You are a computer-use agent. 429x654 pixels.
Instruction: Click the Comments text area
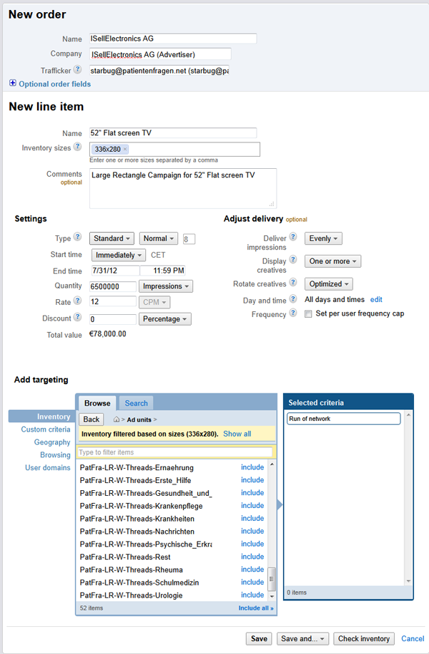(x=183, y=188)
